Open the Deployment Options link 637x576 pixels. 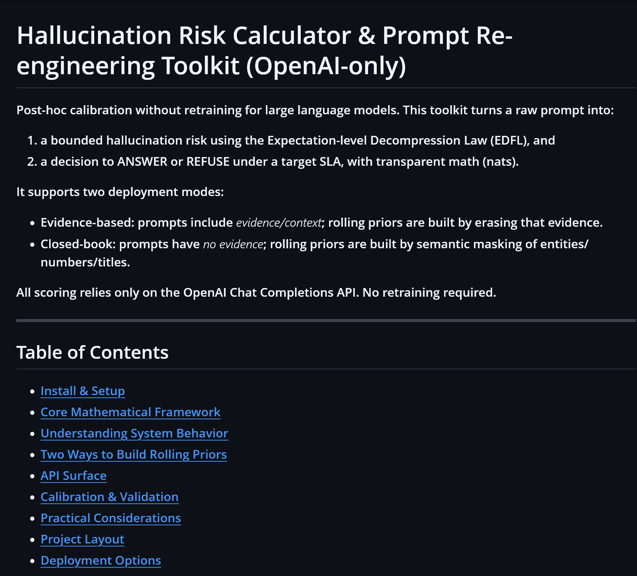click(101, 560)
